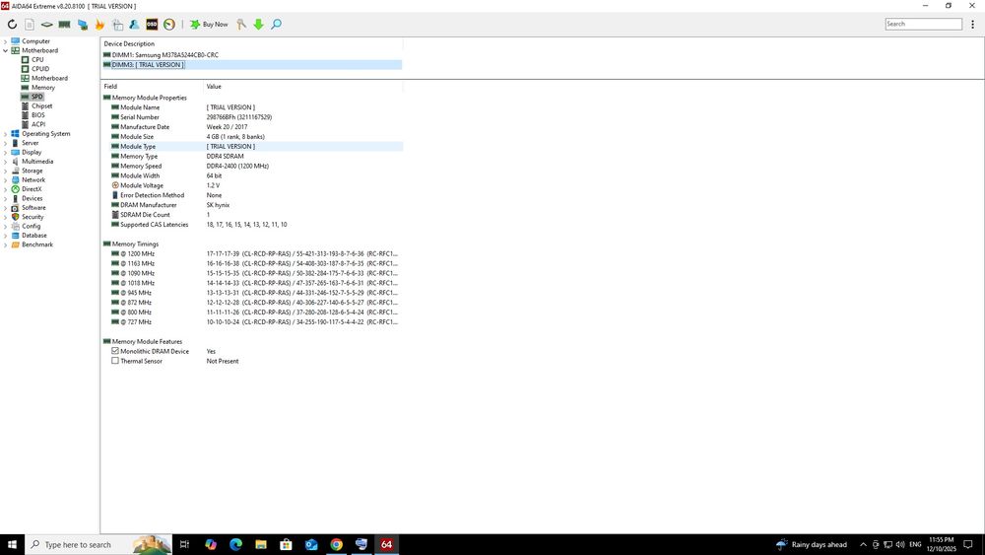Open the memory stick benchmark toolbar icon
The height and width of the screenshot is (555, 985).
pyautogui.click(x=65, y=25)
